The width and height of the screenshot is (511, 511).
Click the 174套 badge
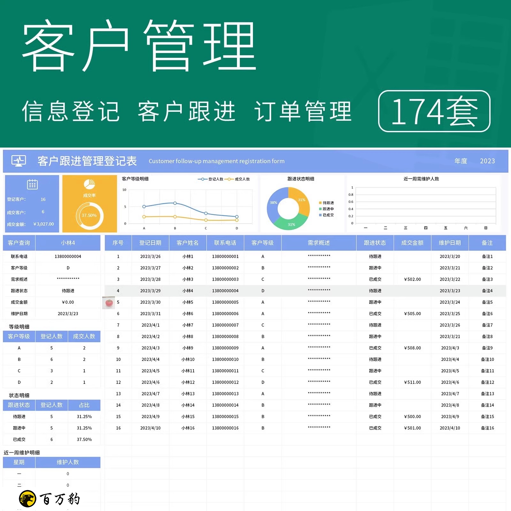434,111
